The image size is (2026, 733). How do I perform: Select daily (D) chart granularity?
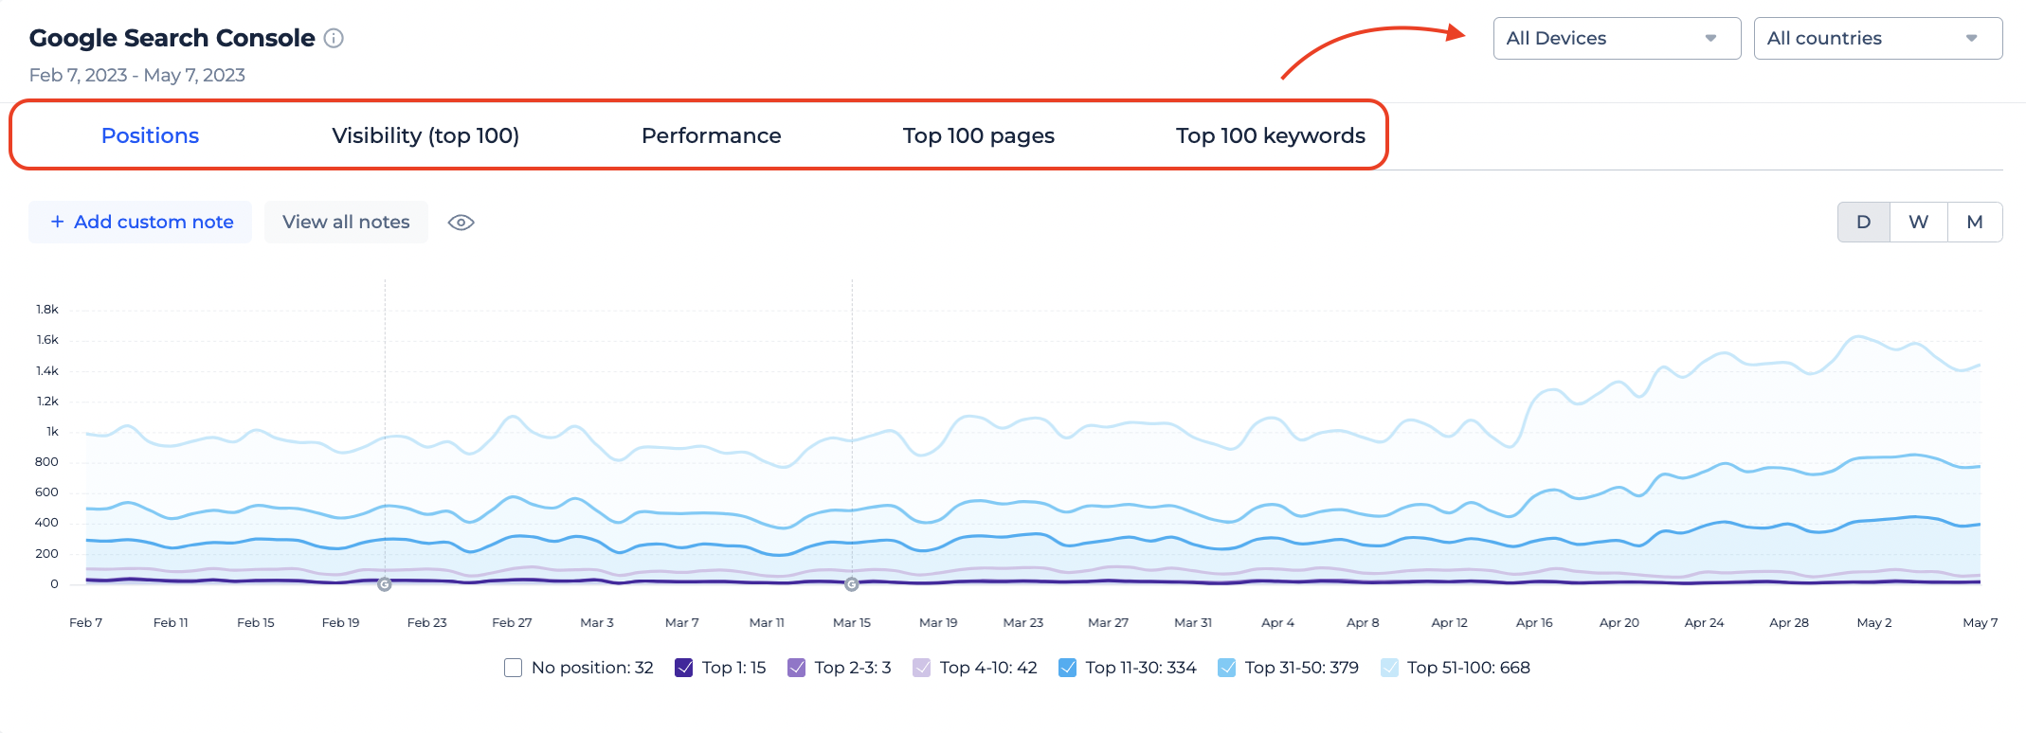(1864, 222)
